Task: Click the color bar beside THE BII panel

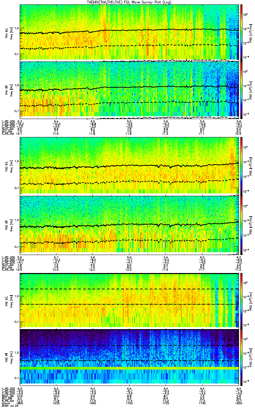Action: tap(241, 358)
